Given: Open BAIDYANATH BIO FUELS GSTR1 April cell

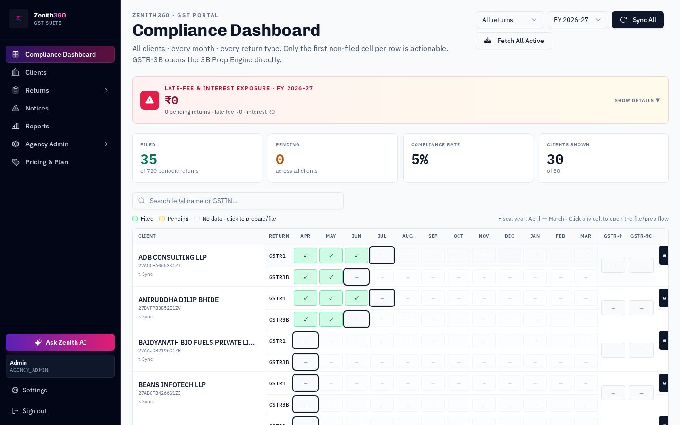Looking at the screenshot, I should point(306,340).
